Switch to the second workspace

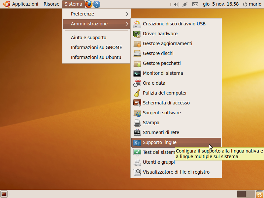tap(250, 194)
